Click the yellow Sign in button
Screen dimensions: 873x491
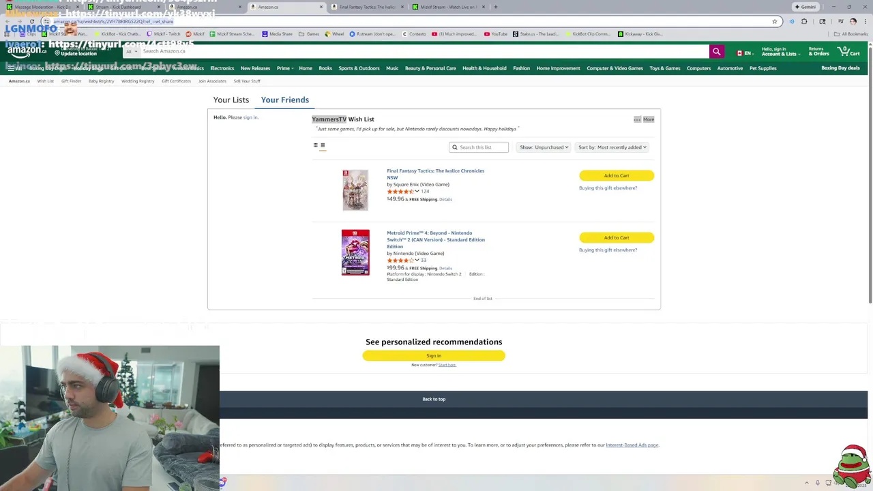pyautogui.click(x=434, y=355)
